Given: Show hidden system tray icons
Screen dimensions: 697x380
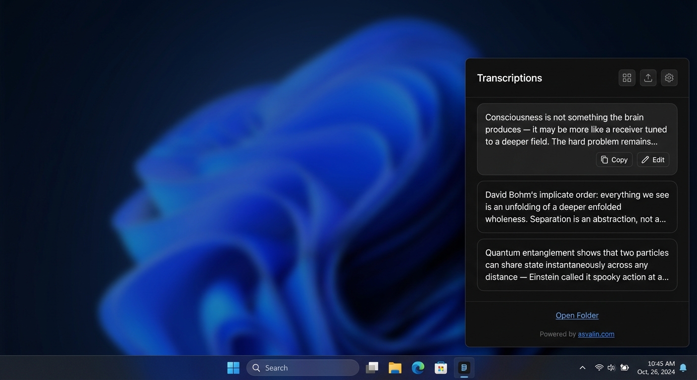Looking at the screenshot, I should [583, 368].
